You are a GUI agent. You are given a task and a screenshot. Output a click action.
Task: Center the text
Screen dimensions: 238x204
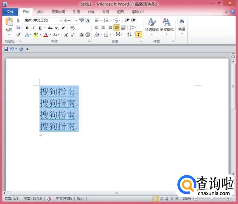point(103,28)
